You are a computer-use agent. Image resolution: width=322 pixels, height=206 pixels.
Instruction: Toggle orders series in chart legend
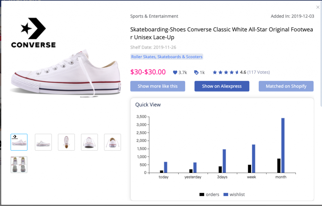[x=209, y=194]
